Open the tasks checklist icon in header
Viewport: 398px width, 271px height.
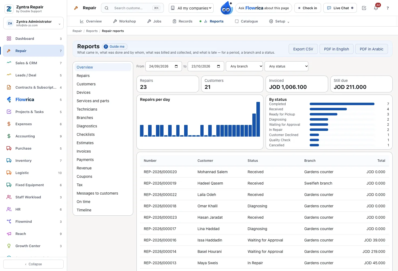coord(364,8)
